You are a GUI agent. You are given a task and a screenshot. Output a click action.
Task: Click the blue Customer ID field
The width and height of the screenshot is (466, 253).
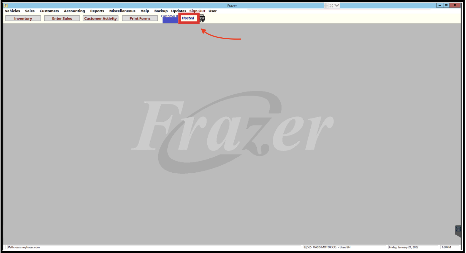point(170,21)
